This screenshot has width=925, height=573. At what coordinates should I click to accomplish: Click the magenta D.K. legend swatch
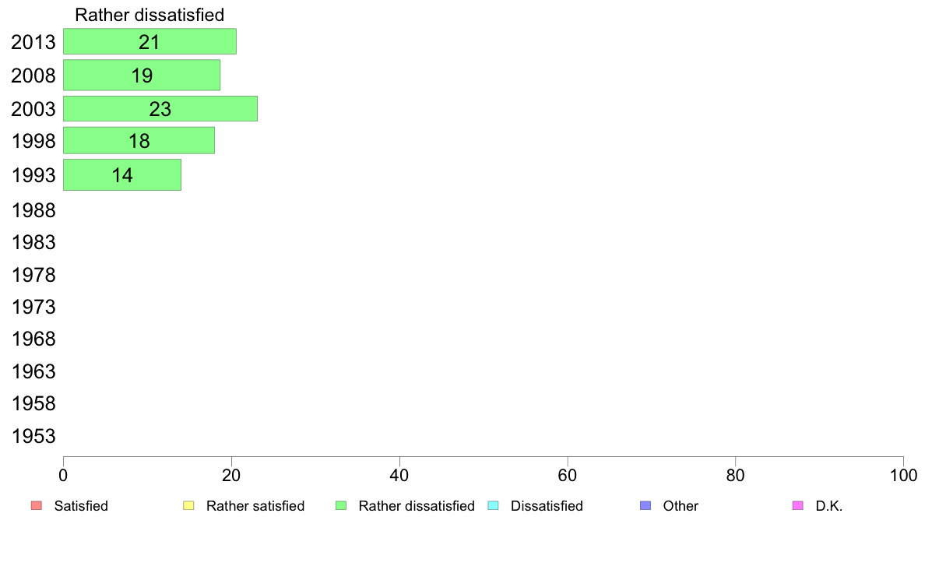point(797,506)
